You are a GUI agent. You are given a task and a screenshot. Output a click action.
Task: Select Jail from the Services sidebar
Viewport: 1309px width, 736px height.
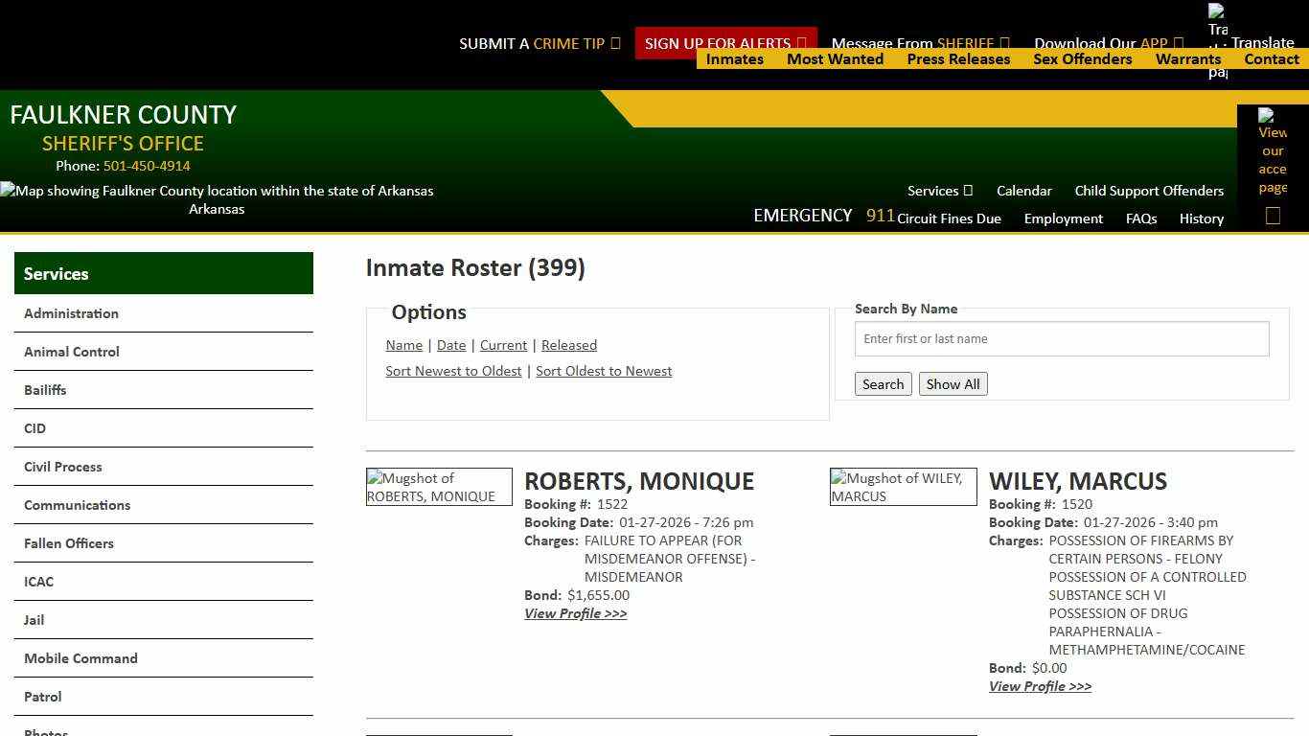(x=34, y=620)
